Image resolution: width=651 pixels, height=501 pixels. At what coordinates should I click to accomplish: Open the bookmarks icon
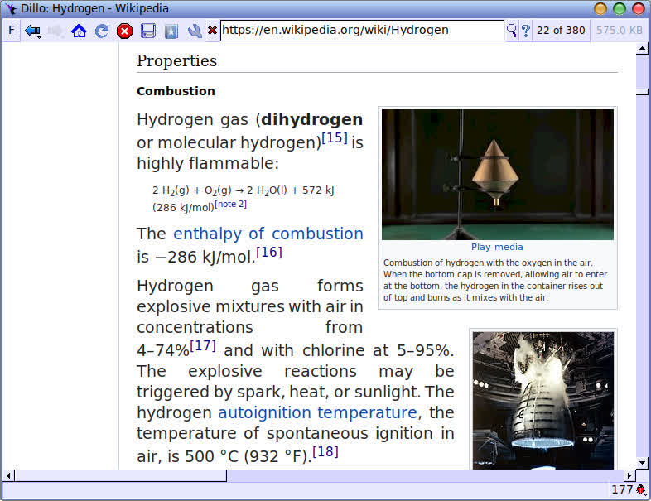[x=171, y=31]
